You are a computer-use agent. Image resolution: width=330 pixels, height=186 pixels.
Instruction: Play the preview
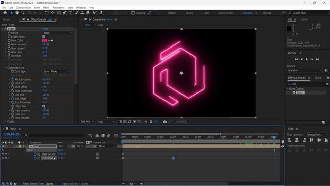click(x=307, y=59)
